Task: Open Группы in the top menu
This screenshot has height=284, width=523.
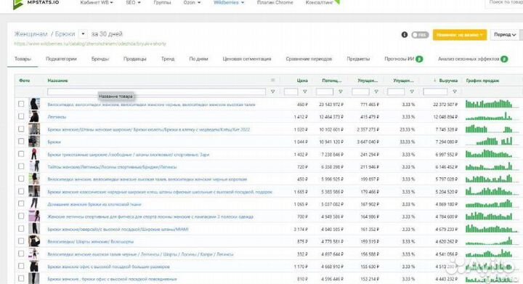Action: click(162, 3)
